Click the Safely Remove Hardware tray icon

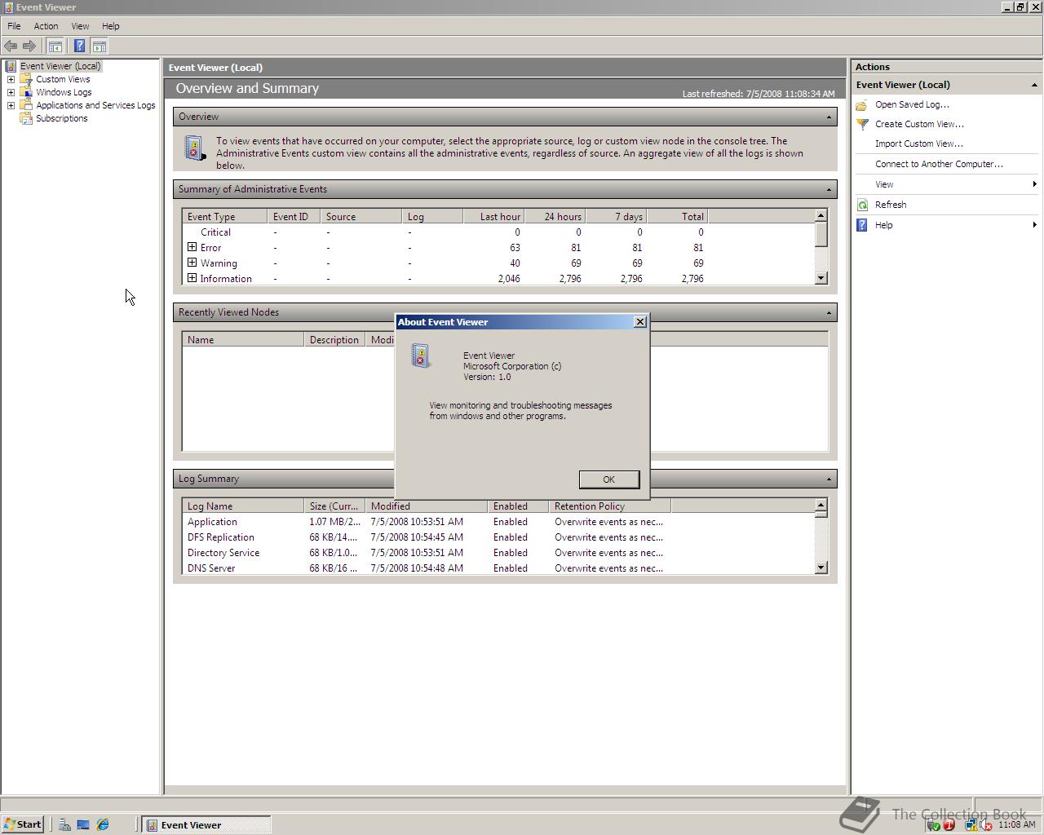coord(934,825)
